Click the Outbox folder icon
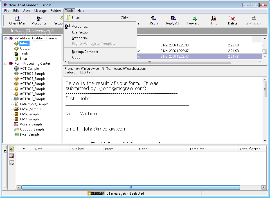The image size is (270, 198). click(16, 48)
